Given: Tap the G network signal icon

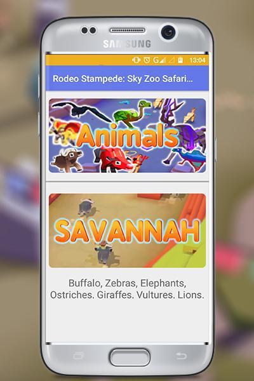Looking at the screenshot, I should 159,60.
